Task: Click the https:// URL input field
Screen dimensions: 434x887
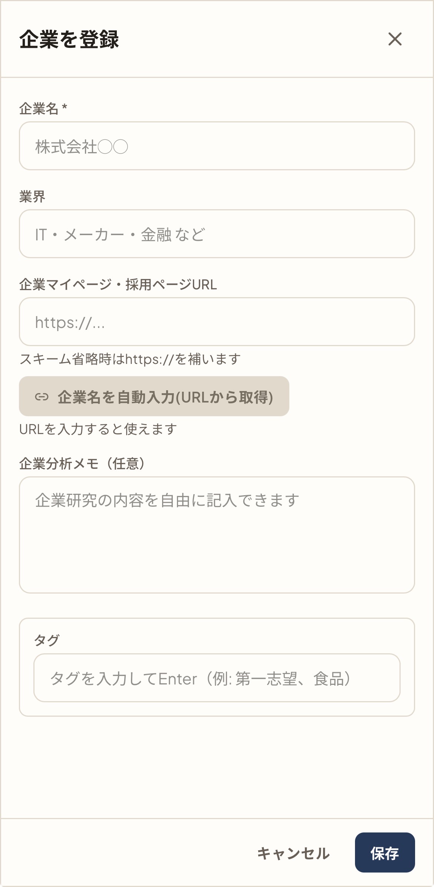Action: pyautogui.click(x=217, y=322)
